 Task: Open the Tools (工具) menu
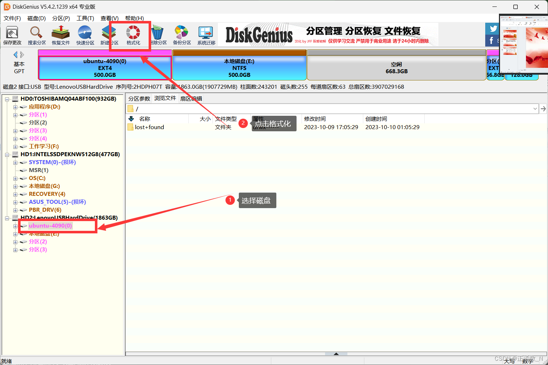(x=85, y=18)
